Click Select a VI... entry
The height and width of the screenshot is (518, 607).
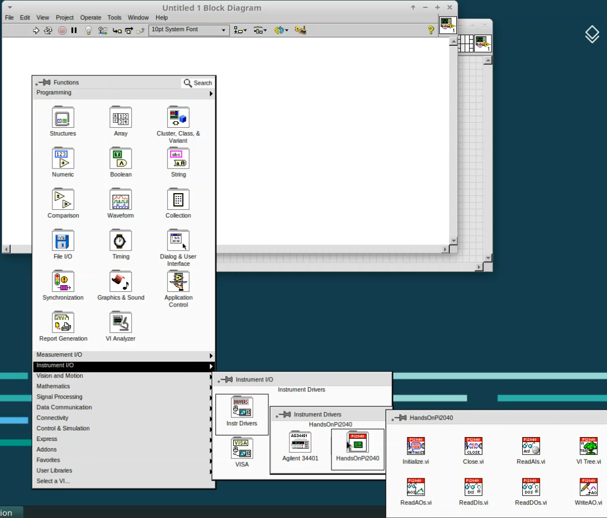tap(53, 481)
